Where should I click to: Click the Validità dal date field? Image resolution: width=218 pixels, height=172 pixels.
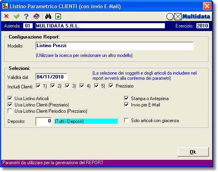pos(52,77)
